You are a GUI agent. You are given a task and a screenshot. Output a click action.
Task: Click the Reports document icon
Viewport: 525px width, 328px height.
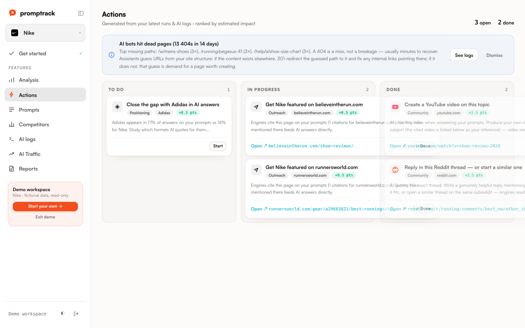click(12, 169)
